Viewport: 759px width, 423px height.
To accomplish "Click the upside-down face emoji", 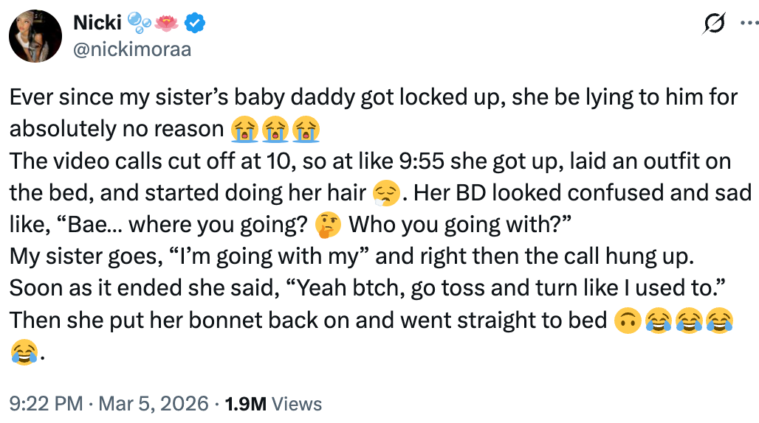I will (626, 321).
